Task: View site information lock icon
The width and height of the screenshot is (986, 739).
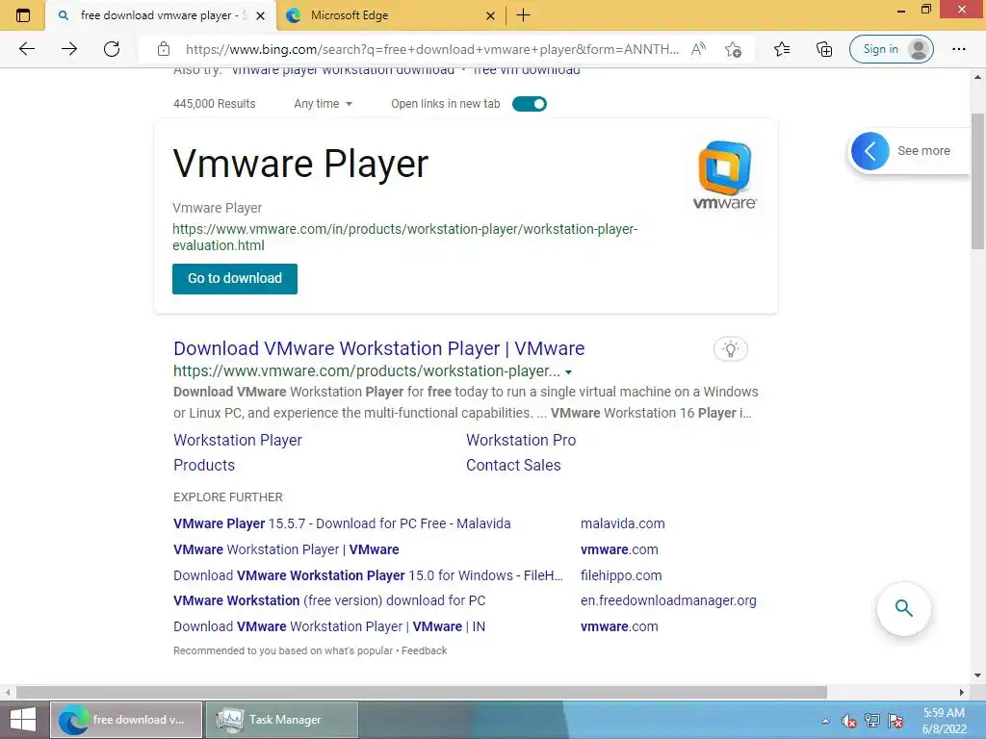Action: point(164,49)
